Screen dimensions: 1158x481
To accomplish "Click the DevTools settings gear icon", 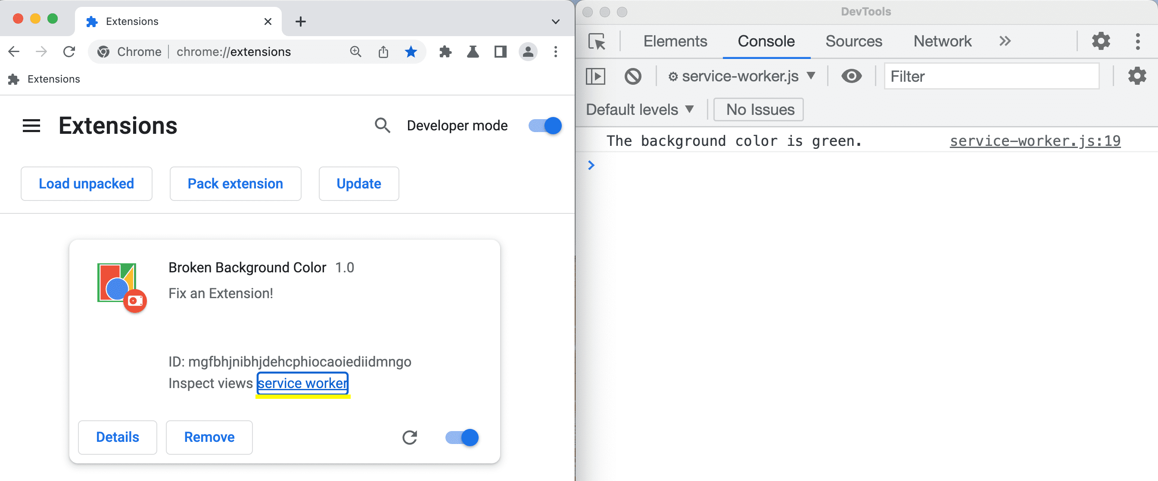I will 1103,41.
